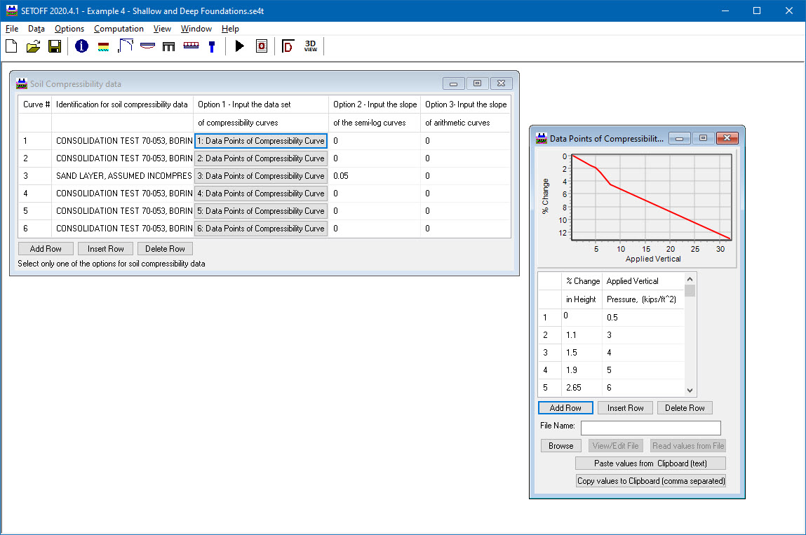
Task: Open curve 3 Data Points of Compressibility Curve
Action: pyautogui.click(x=261, y=176)
